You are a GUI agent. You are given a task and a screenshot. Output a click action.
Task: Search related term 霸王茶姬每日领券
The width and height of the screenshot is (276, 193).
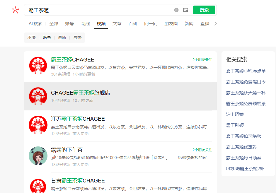pyautogui.click(x=243, y=158)
